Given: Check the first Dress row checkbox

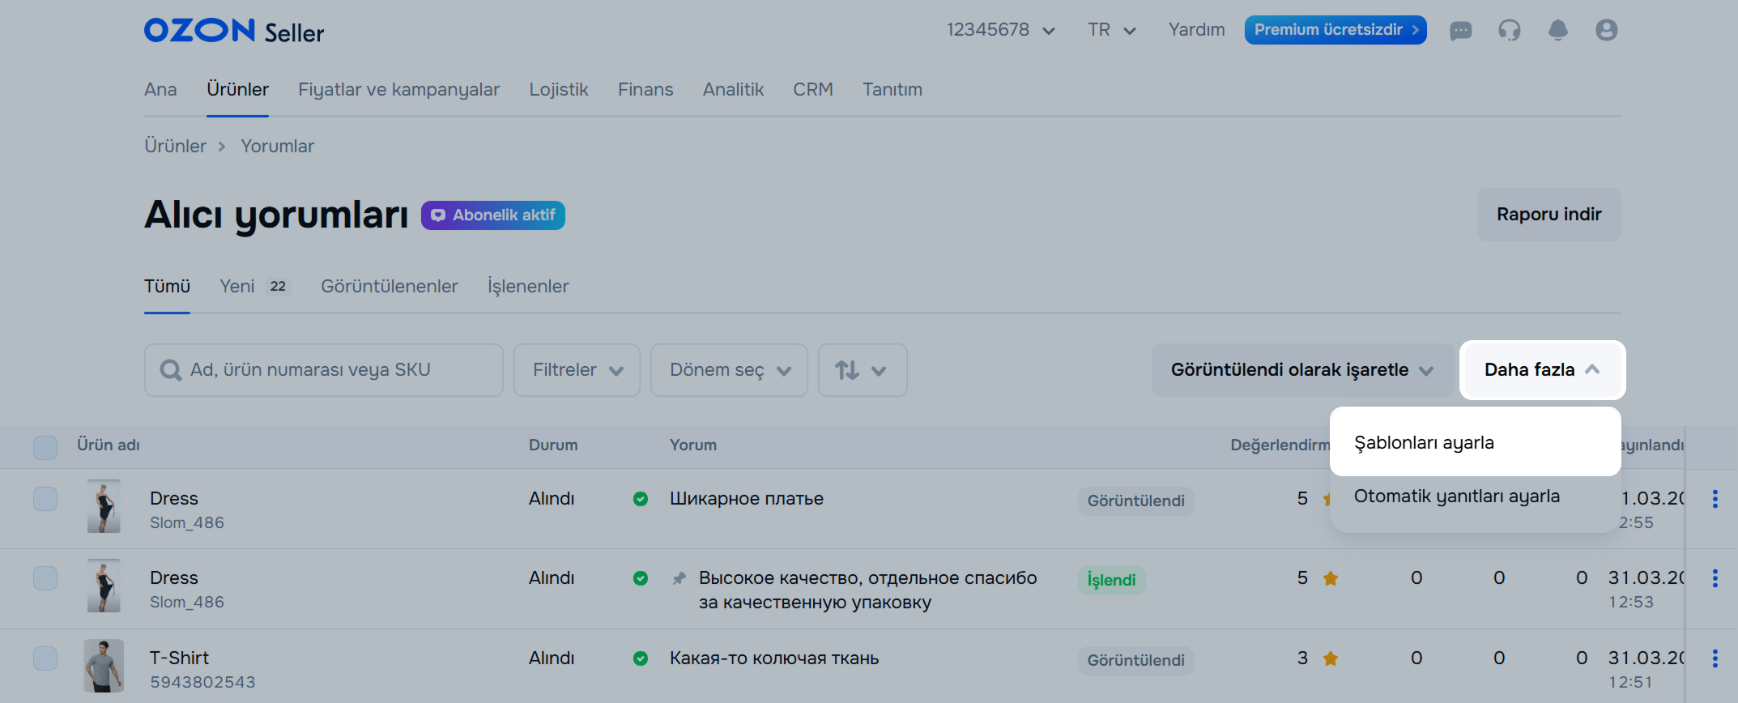Looking at the screenshot, I should tap(45, 499).
